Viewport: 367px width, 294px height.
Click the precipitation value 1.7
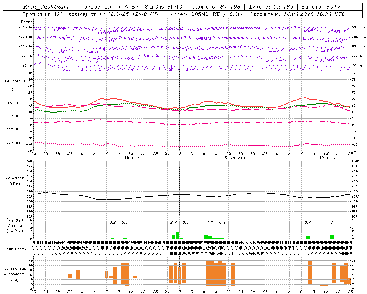click(x=210, y=222)
